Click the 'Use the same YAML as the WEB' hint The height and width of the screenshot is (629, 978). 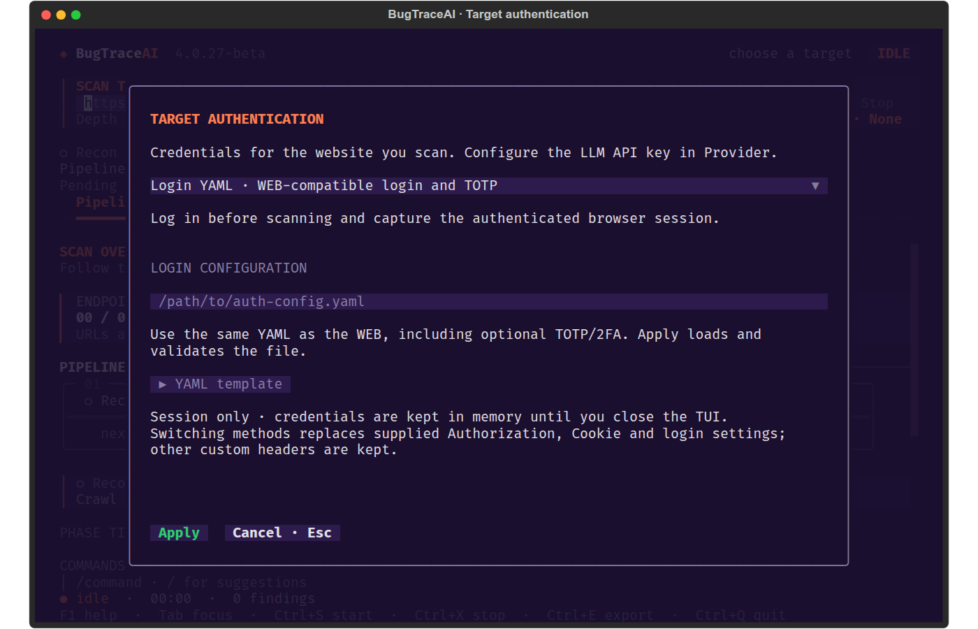[x=455, y=342]
